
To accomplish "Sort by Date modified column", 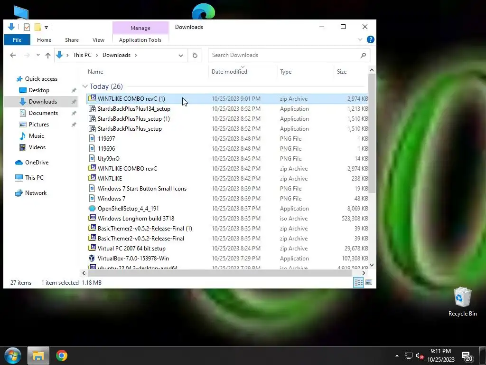I will coord(229,72).
